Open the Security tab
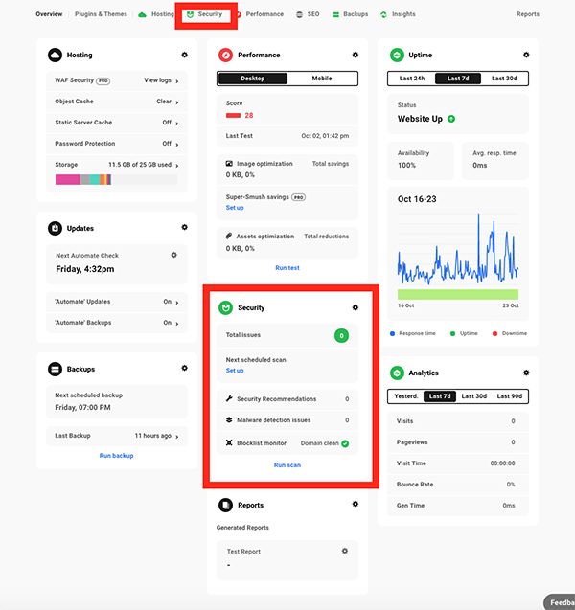575x610 pixels. (206, 15)
